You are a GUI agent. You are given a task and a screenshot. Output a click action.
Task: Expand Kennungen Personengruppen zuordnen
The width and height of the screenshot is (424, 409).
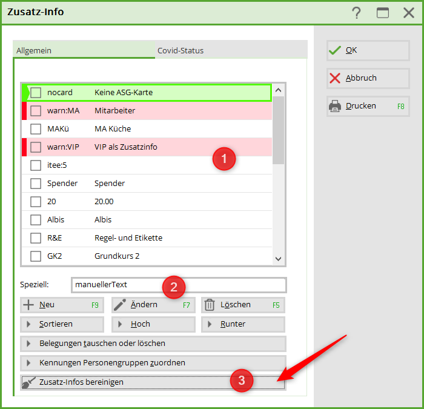pyautogui.click(x=153, y=363)
